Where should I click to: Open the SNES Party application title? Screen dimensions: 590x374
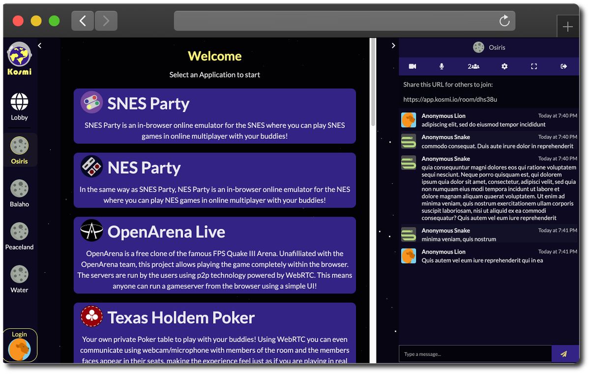coord(148,104)
